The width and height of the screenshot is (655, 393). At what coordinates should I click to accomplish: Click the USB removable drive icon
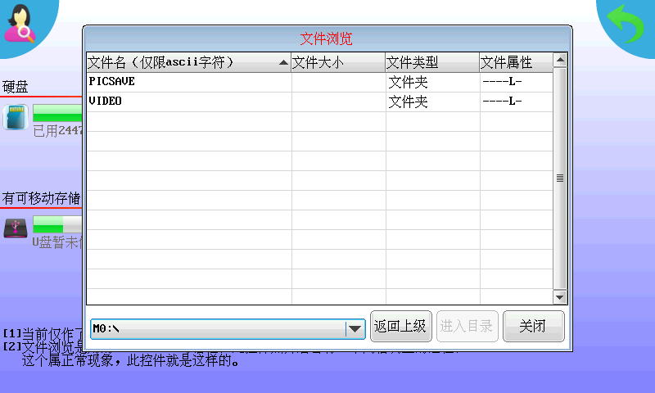(16, 228)
